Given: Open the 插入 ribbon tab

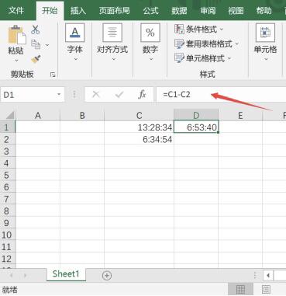Looking at the screenshot, I should (x=78, y=11).
